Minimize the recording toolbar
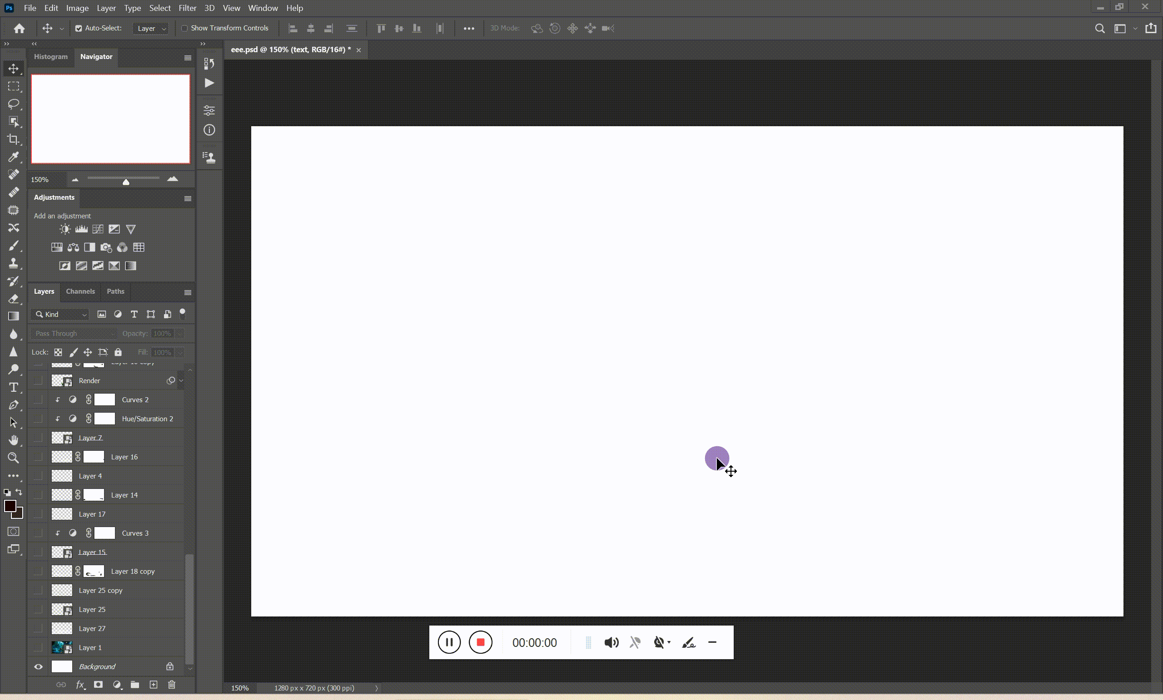This screenshot has width=1163, height=700. pos(712,642)
